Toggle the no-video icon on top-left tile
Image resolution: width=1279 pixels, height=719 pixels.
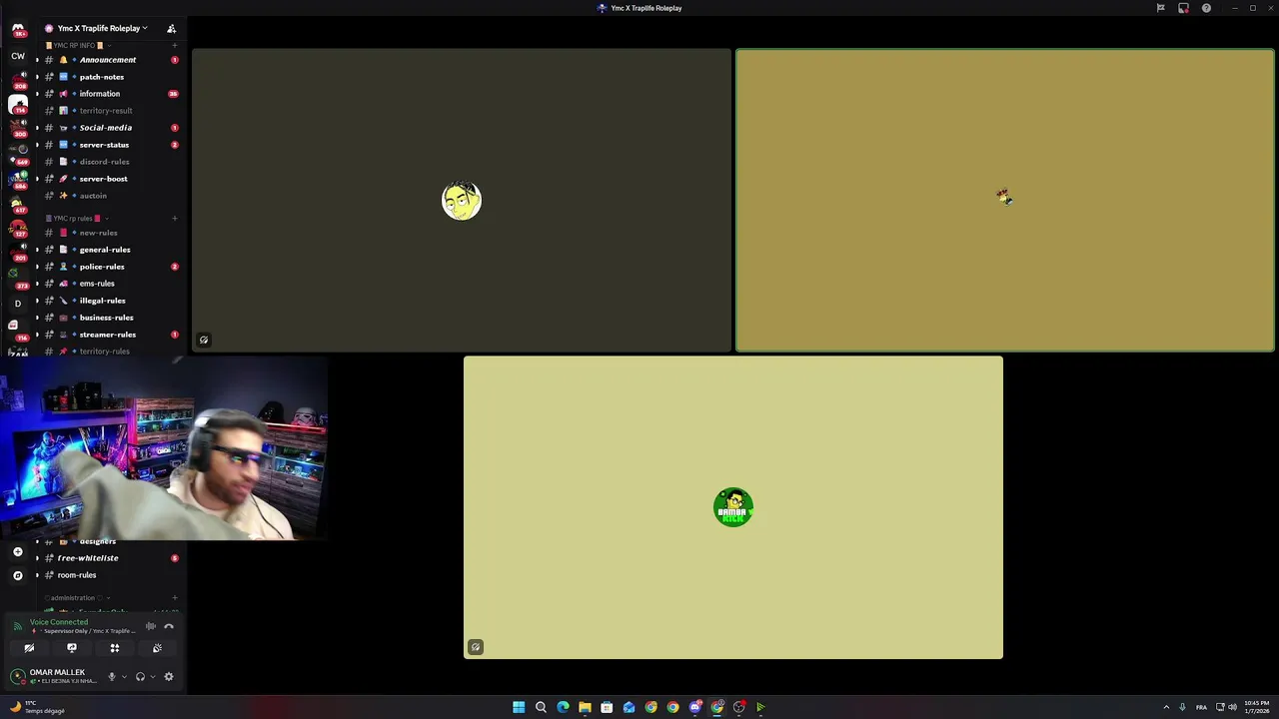pyautogui.click(x=204, y=340)
